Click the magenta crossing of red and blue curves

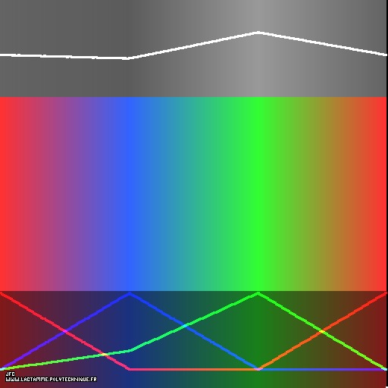click(x=65, y=331)
